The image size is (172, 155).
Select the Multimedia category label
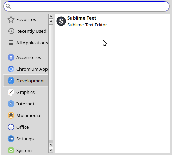point(28,115)
